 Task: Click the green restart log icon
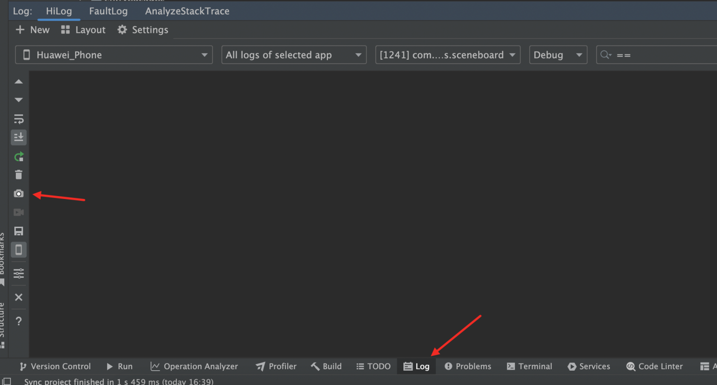pyautogui.click(x=19, y=156)
